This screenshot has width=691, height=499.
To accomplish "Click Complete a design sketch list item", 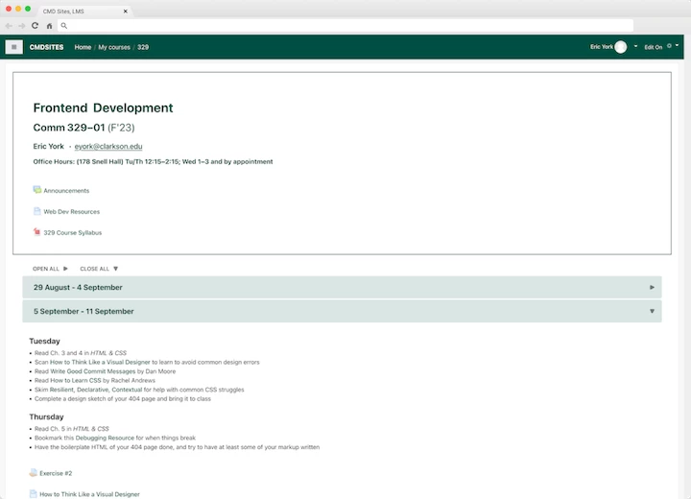I will (x=123, y=399).
